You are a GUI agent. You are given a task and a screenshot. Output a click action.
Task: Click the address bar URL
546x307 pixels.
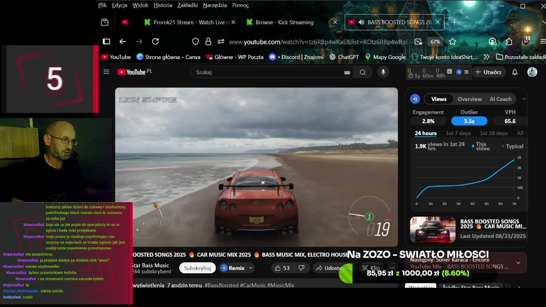tap(319, 42)
